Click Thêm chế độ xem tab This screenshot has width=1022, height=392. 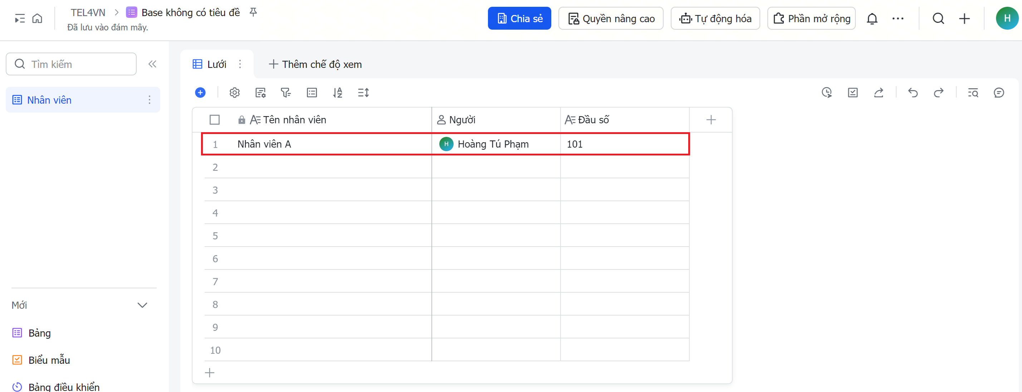coord(316,64)
